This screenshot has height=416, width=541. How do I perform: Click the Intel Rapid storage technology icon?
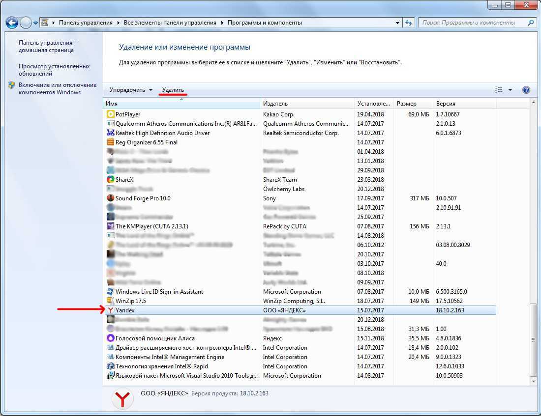click(x=110, y=366)
